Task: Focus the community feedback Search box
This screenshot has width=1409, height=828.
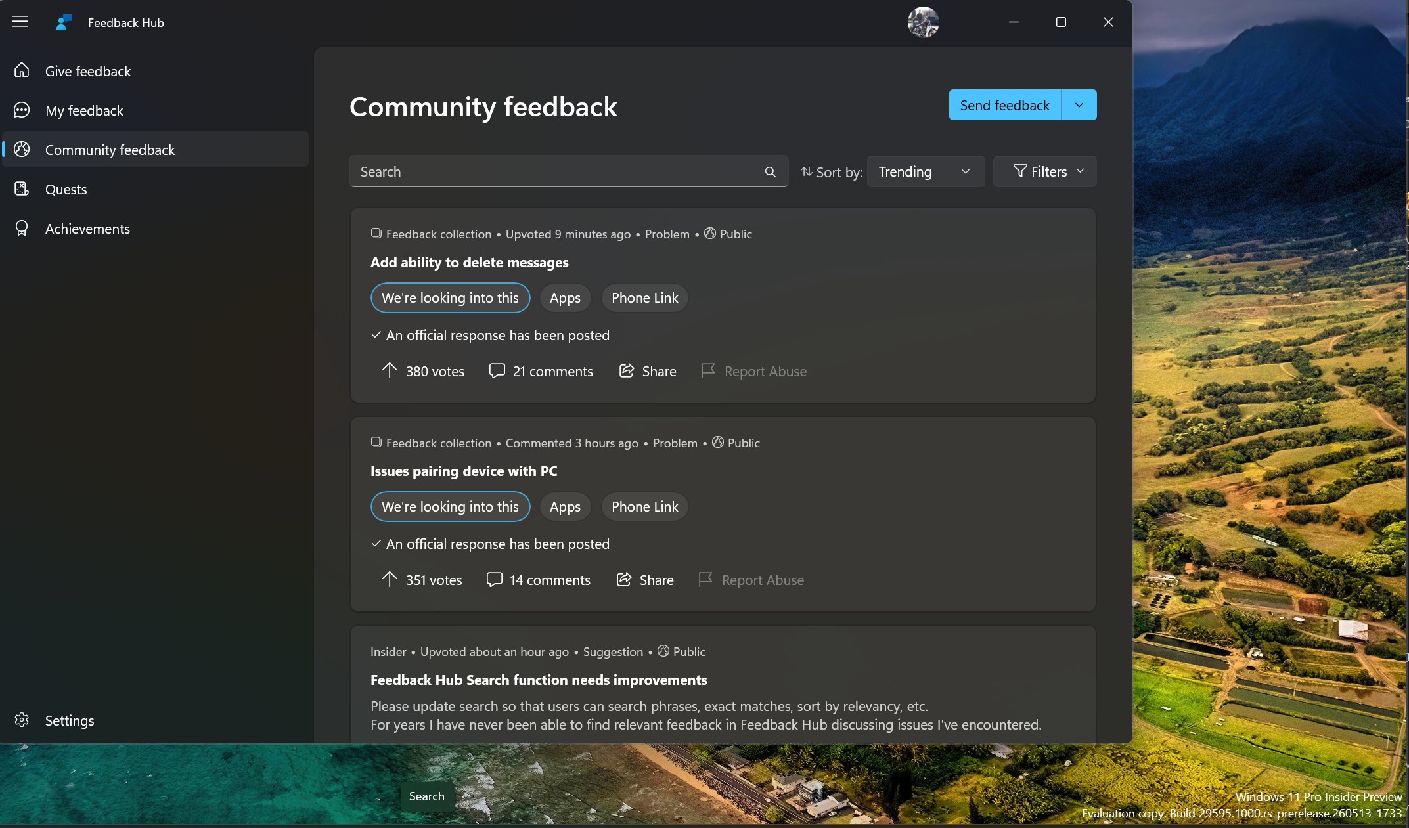Action: (568, 171)
